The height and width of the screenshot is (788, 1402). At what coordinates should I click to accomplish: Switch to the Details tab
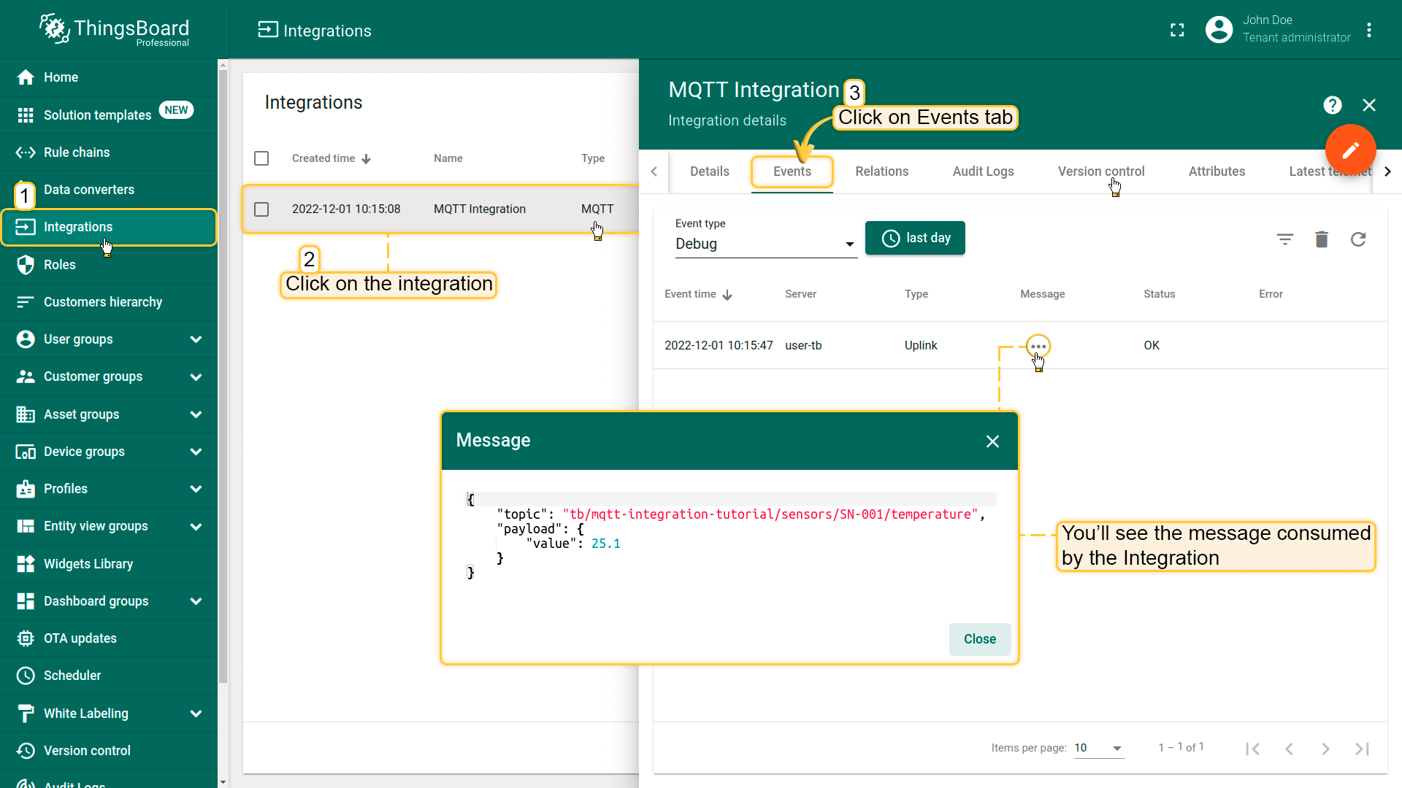point(709,171)
